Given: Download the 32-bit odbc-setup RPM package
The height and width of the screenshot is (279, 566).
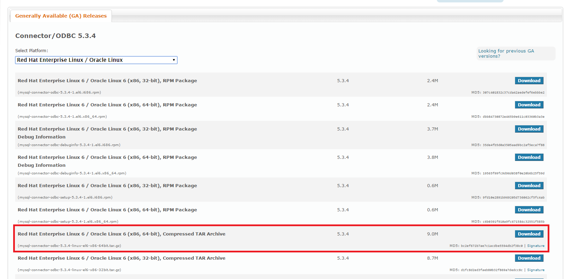Looking at the screenshot, I should click(529, 186).
